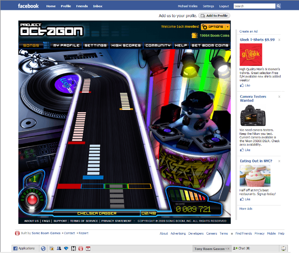Open the High Scores tab
Screen dimensions: 299x253
126,45
